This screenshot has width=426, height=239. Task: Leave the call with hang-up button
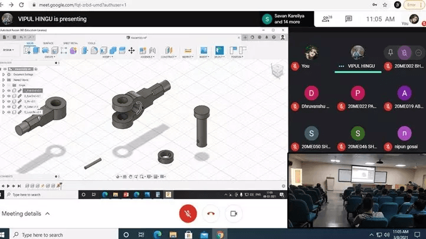(211, 214)
